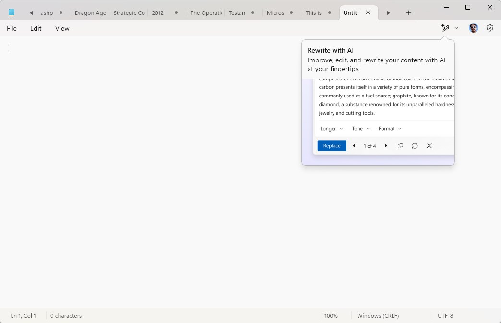Open the Edit menu
This screenshot has height=323, width=501.
[x=36, y=28]
